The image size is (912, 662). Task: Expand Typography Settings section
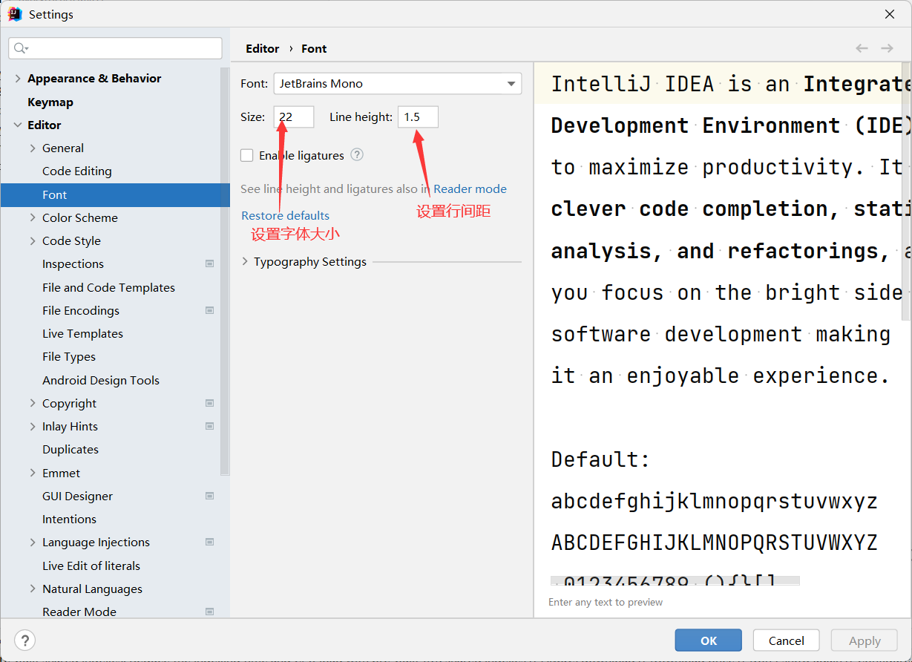[x=246, y=261]
